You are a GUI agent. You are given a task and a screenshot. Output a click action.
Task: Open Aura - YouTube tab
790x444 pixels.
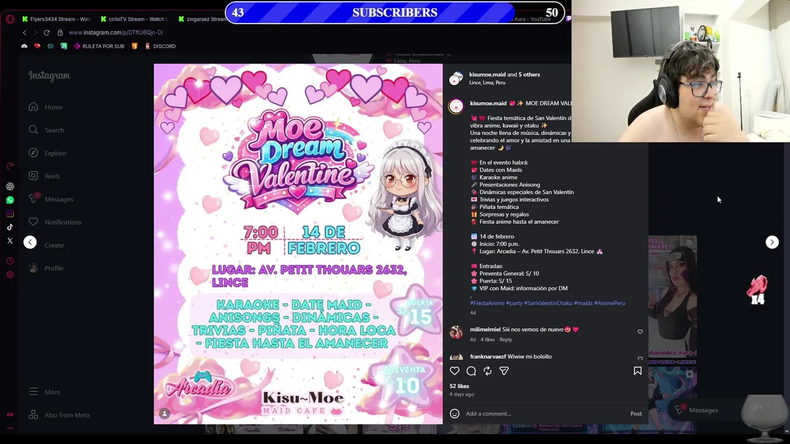(x=532, y=19)
